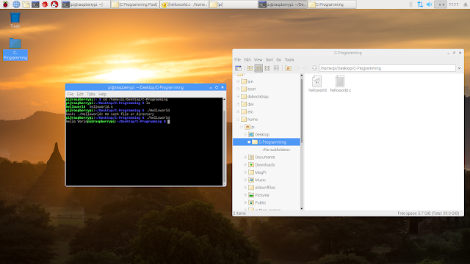
Task: Switch to detailed list view
Action: tap(276, 68)
